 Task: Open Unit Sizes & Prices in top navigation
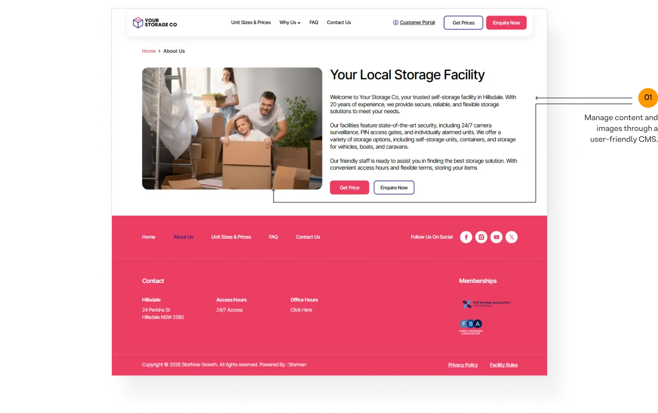[251, 23]
